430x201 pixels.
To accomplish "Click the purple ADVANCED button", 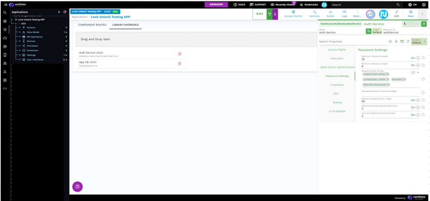I will click(x=216, y=4).
